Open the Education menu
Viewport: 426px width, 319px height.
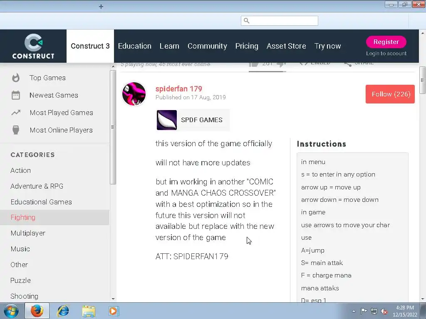pyautogui.click(x=135, y=46)
